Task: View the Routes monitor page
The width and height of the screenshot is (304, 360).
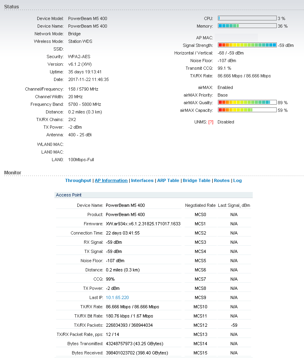Action: pyautogui.click(x=221, y=180)
